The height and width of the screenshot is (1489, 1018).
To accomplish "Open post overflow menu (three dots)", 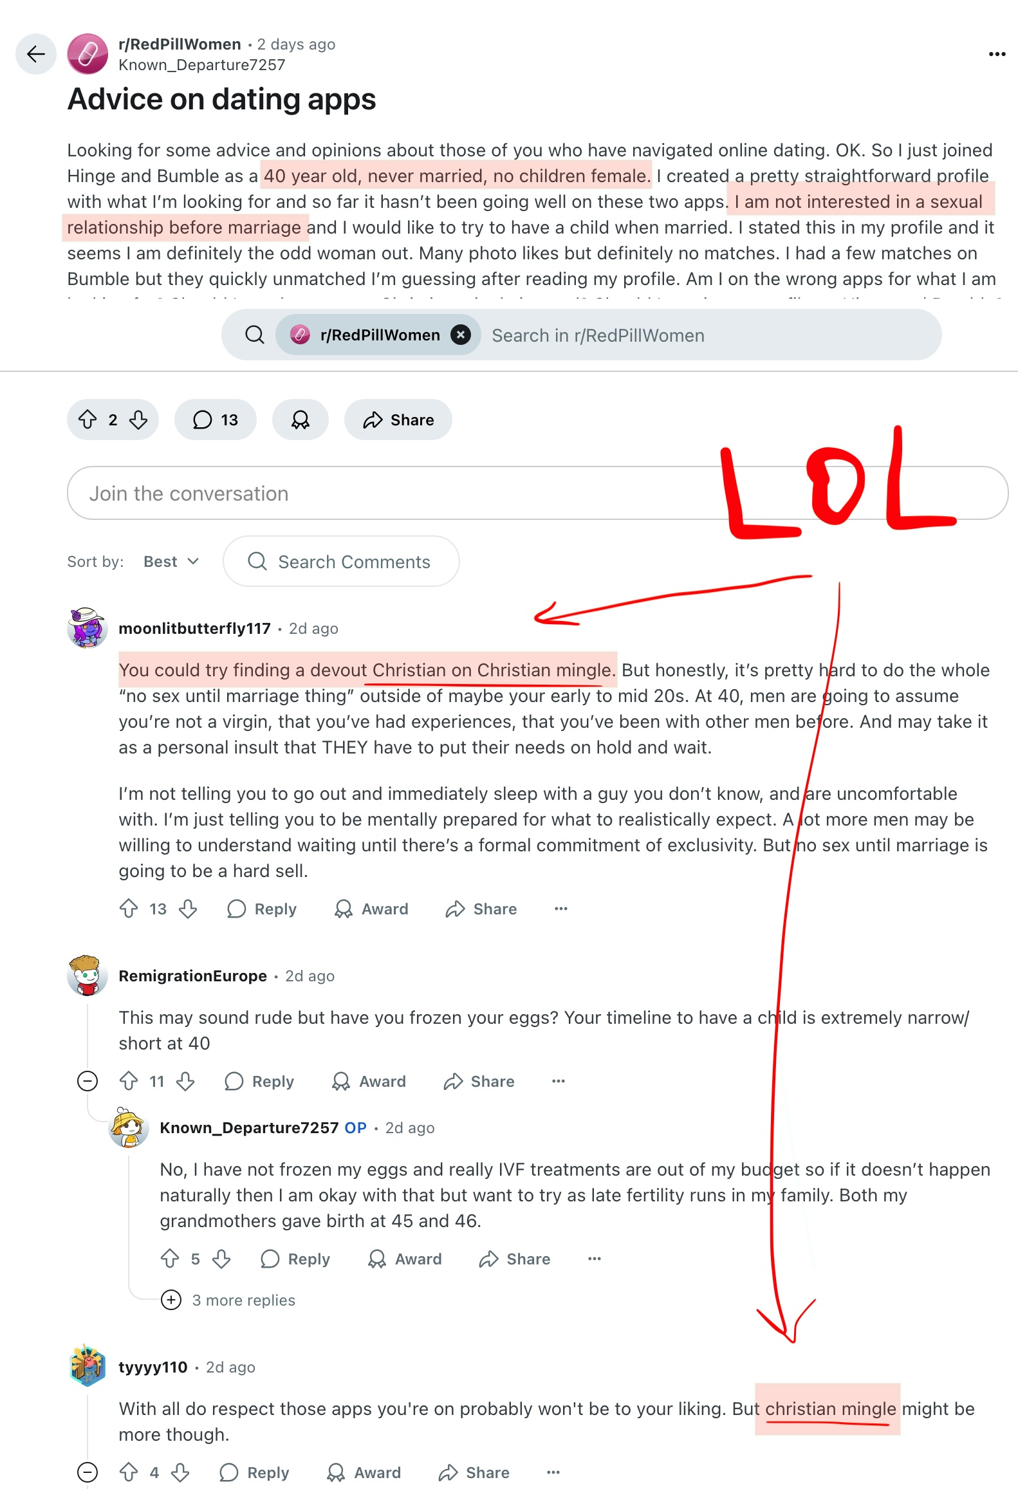I will tap(997, 54).
